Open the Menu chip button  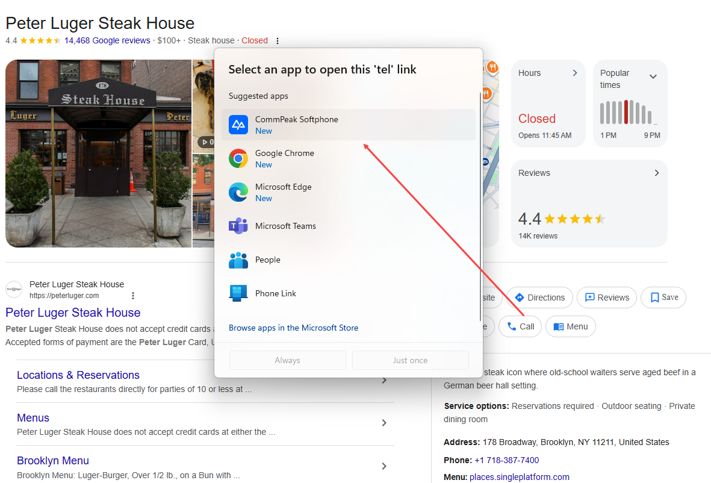click(571, 326)
